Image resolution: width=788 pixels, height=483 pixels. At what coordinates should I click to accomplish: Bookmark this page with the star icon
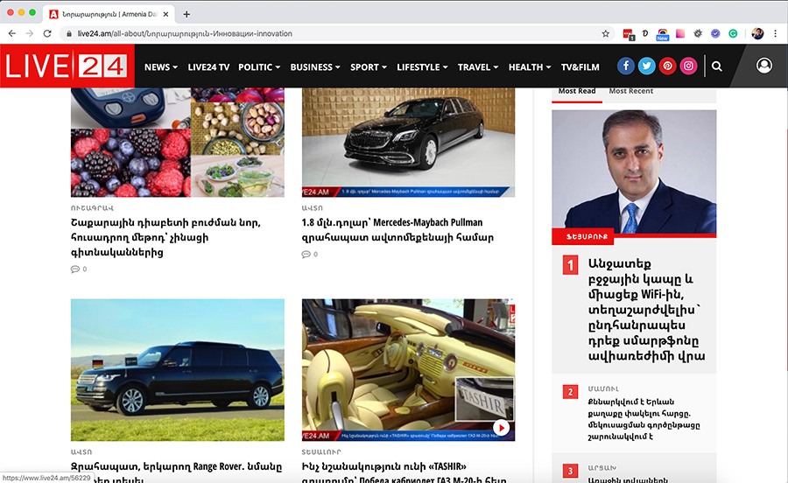pos(605,33)
